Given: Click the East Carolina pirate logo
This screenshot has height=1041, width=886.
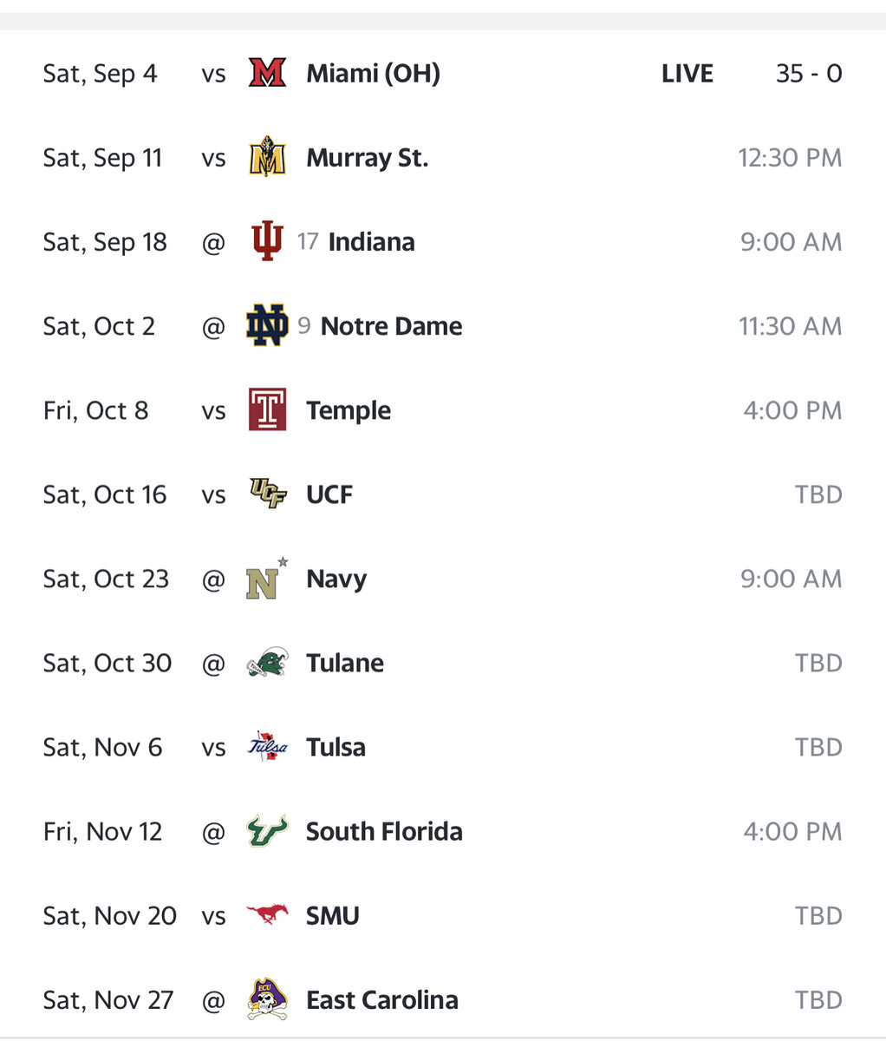Looking at the screenshot, I should pos(267,999).
